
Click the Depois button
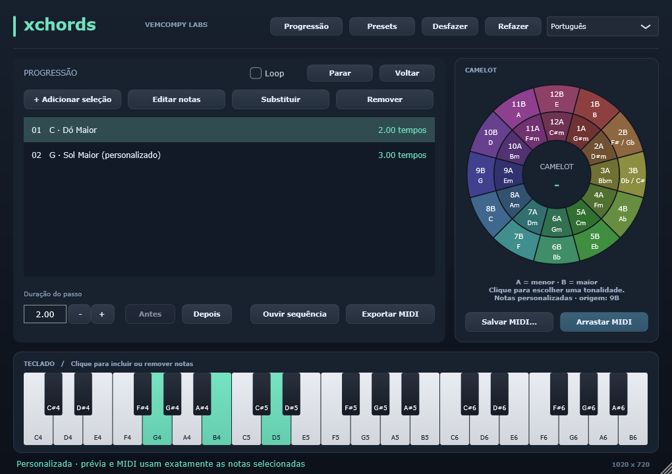click(x=207, y=314)
